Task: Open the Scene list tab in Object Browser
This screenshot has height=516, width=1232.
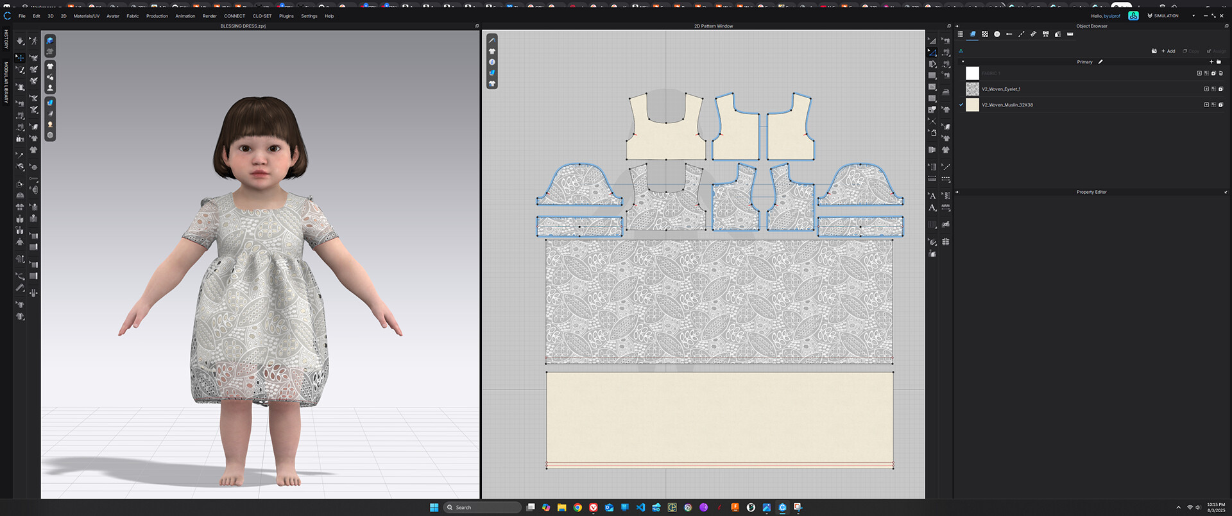Action: point(961,34)
